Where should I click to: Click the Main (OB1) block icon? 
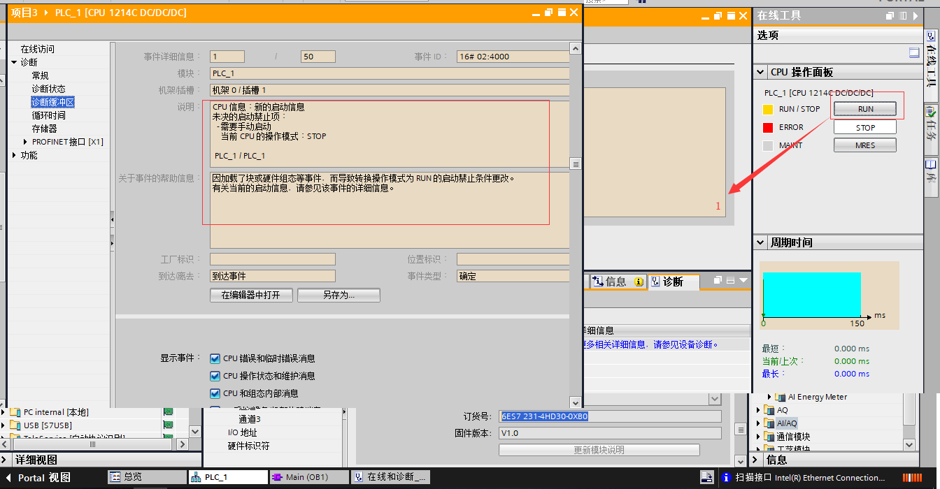coord(278,476)
